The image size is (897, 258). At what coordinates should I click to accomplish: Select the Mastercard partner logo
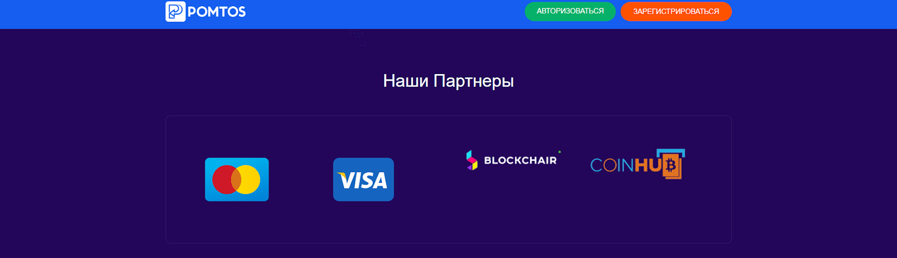(237, 179)
